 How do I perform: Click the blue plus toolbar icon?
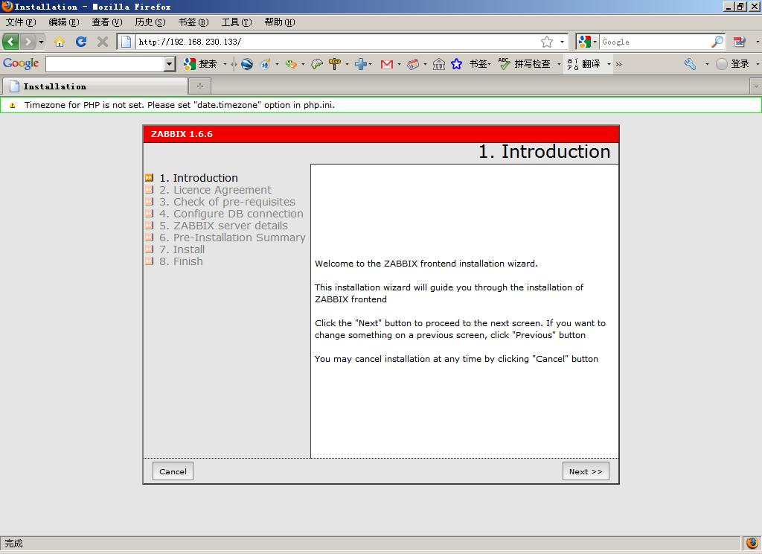click(360, 64)
